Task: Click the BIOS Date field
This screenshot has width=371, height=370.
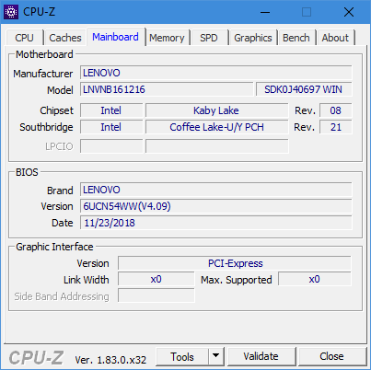Action: point(216,223)
